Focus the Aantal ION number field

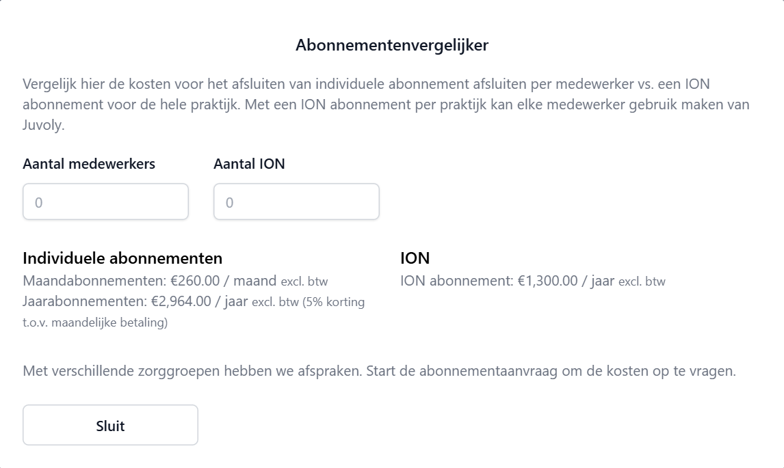296,202
